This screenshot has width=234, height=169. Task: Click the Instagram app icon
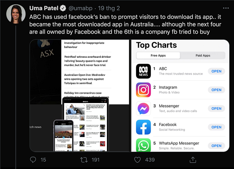tap(143, 90)
